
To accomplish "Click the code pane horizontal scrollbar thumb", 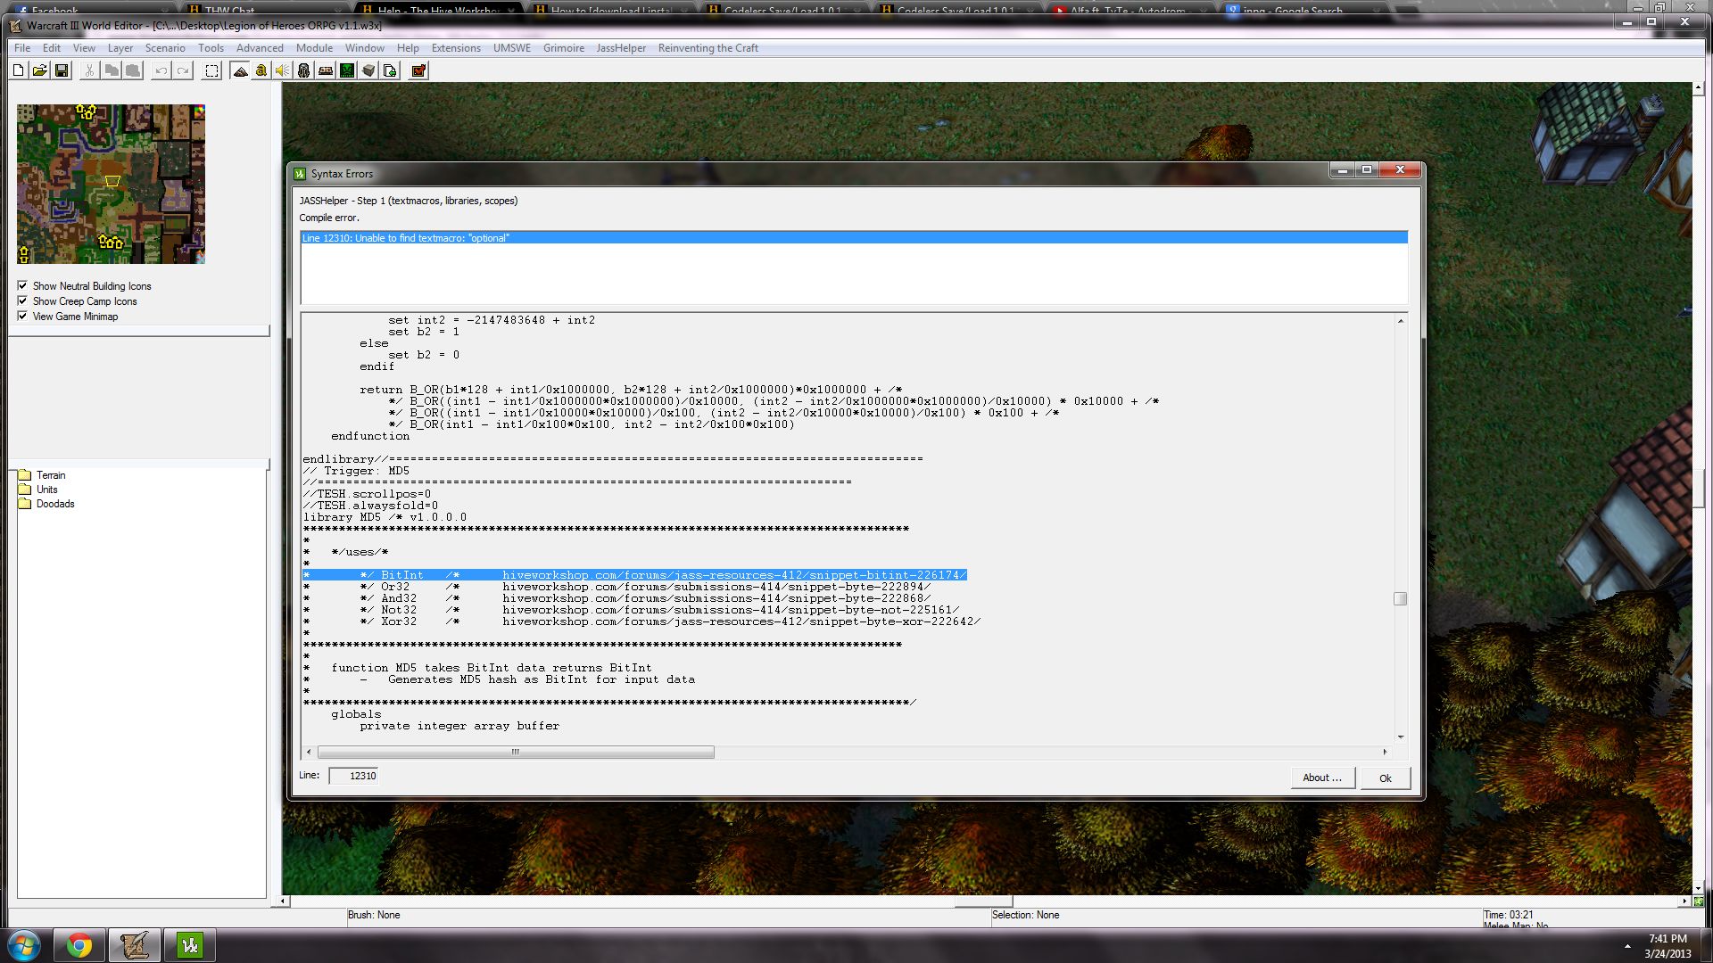I will pos(516,752).
